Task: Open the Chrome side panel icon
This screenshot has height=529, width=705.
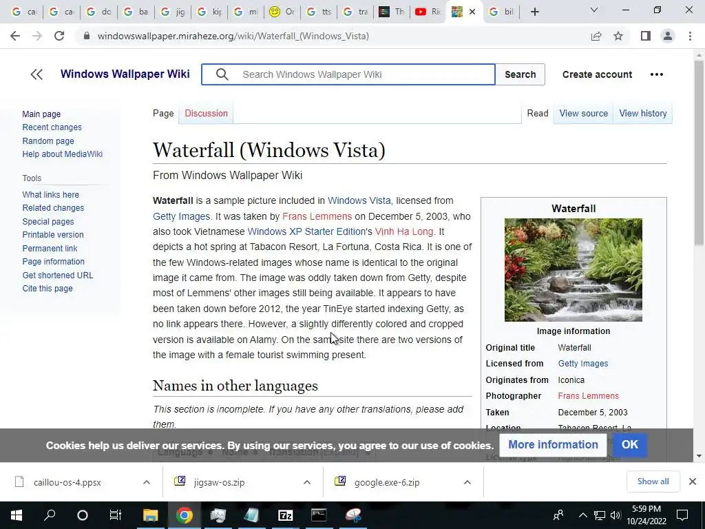Action: click(x=646, y=36)
